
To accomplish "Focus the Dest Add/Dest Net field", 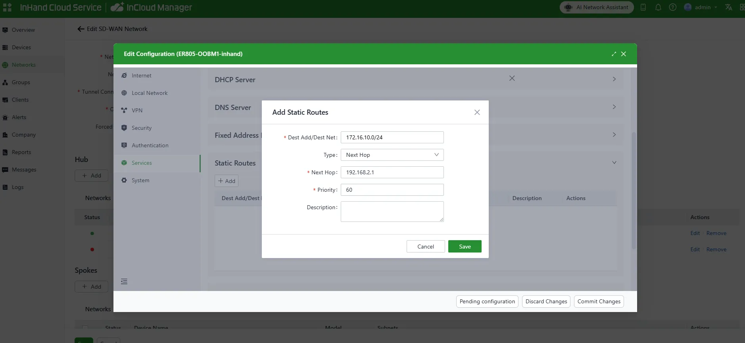I will click(x=392, y=137).
